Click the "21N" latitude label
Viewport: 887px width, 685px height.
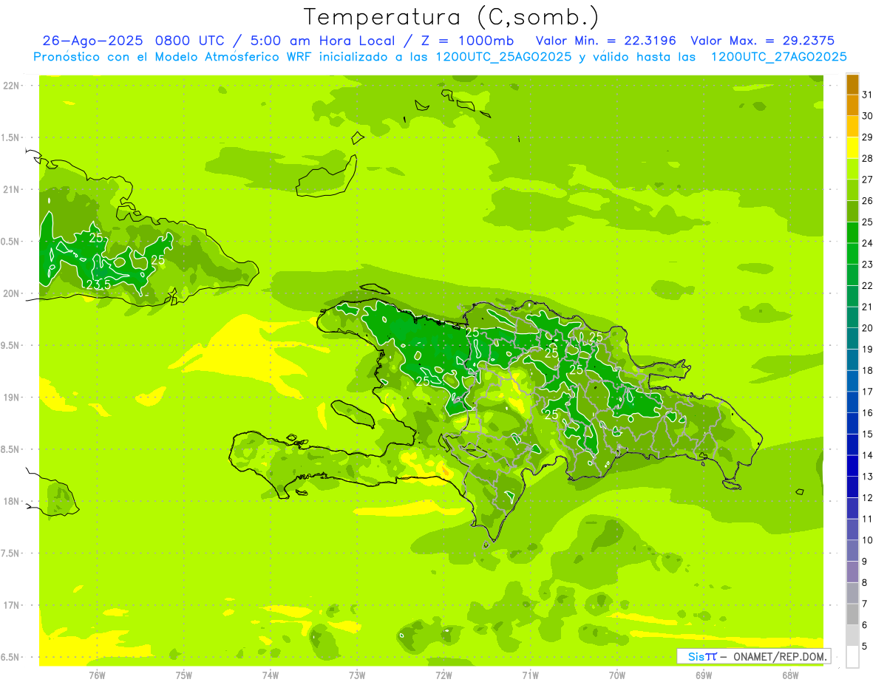click(11, 190)
